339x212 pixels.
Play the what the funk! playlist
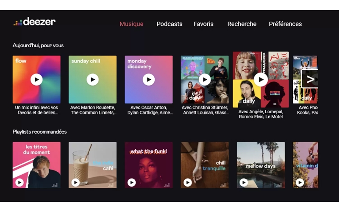pos(131,183)
